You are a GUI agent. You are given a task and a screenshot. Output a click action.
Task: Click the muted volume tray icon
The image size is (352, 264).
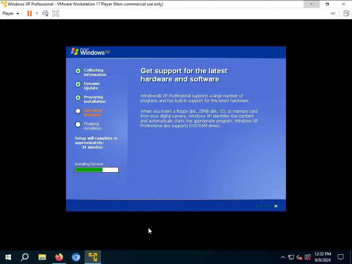coord(299,257)
